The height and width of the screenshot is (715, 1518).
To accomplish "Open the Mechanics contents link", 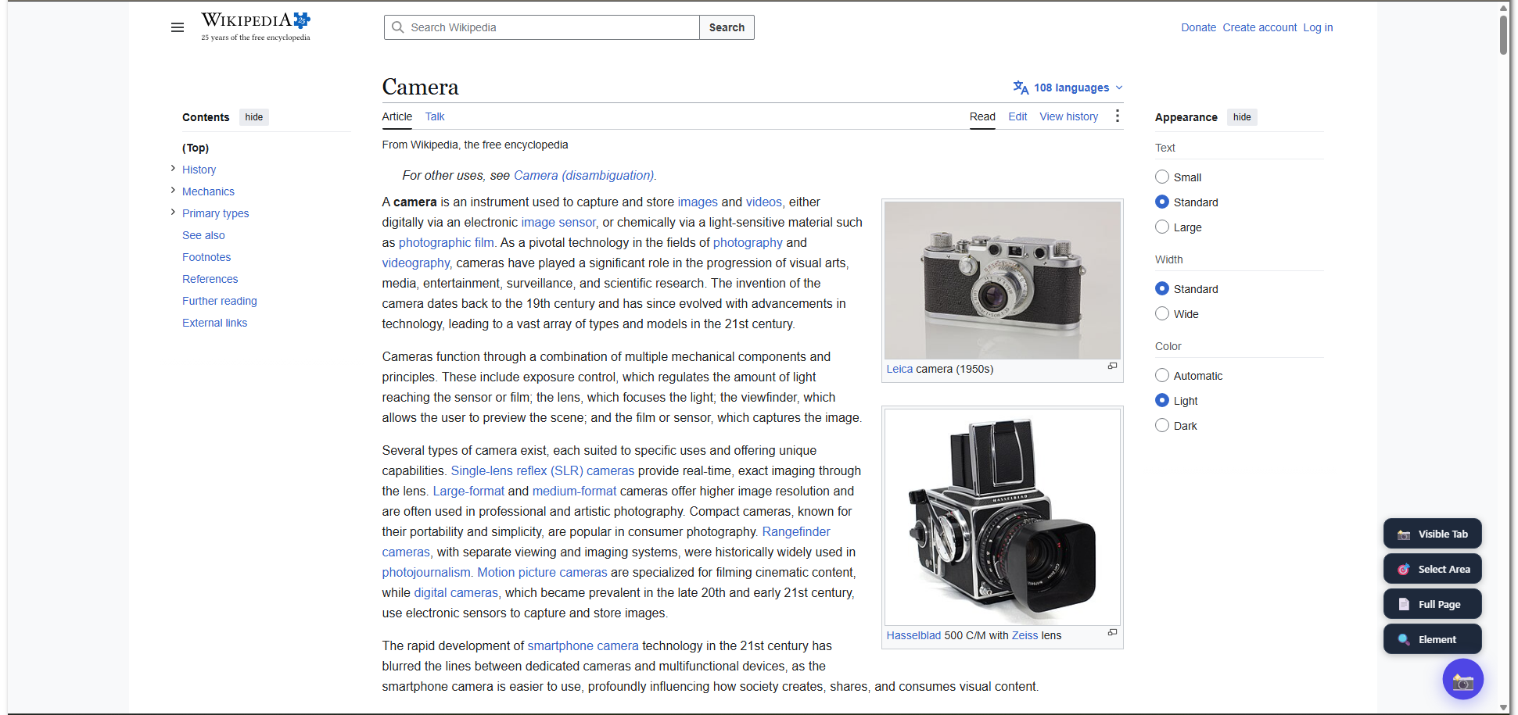I will coord(208,191).
